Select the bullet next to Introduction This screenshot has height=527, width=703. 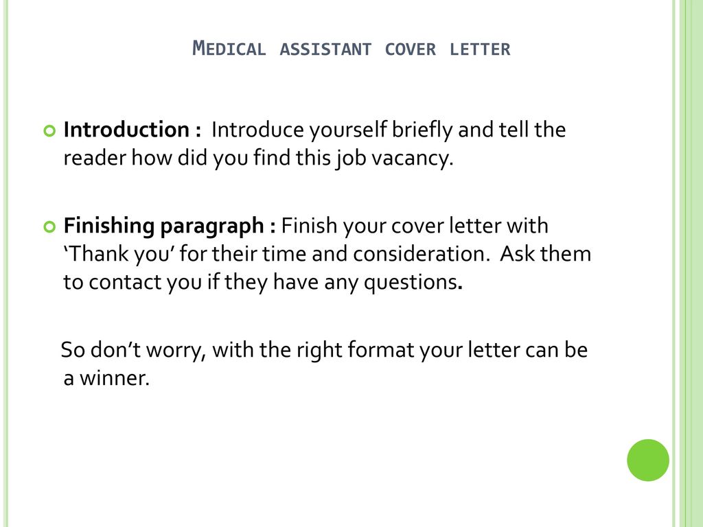point(49,131)
